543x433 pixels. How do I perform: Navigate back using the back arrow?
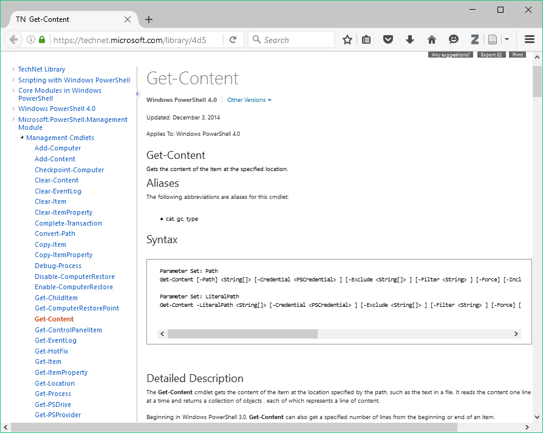point(13,39)
